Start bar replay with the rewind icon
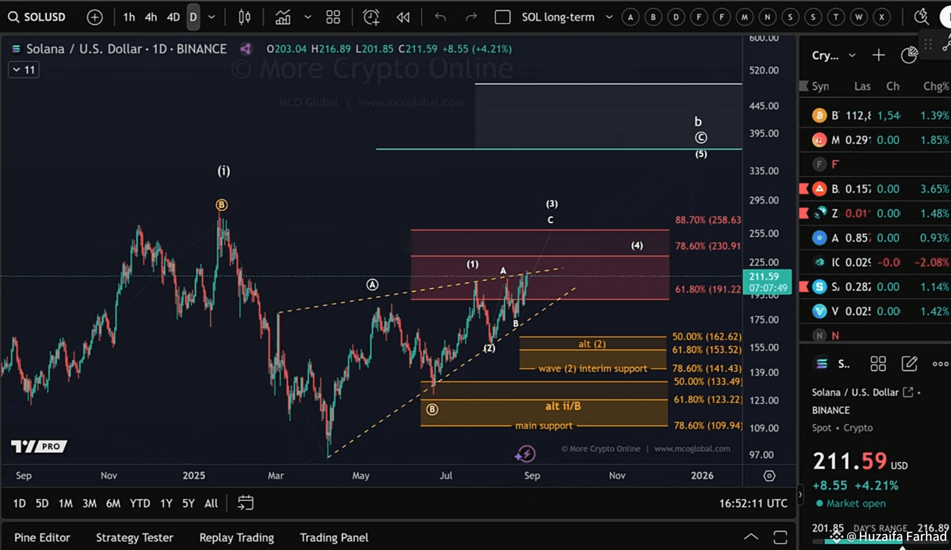 coord(403,17)
